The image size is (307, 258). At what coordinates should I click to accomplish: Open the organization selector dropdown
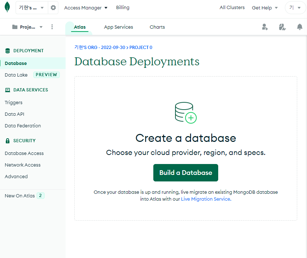tap(32, 8)
